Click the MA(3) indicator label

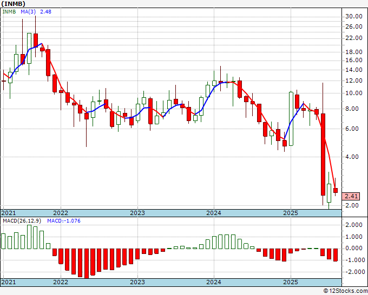pyautogui.click(x=28, y=12)
